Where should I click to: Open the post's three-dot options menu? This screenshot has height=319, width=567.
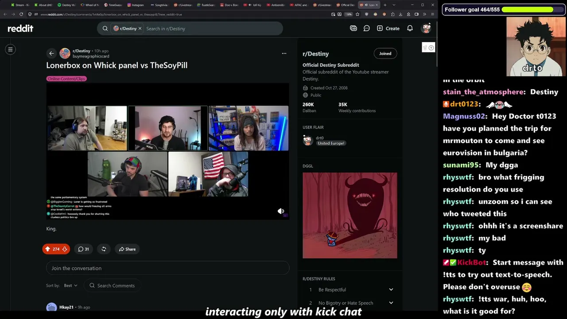(x=284, y=54)
